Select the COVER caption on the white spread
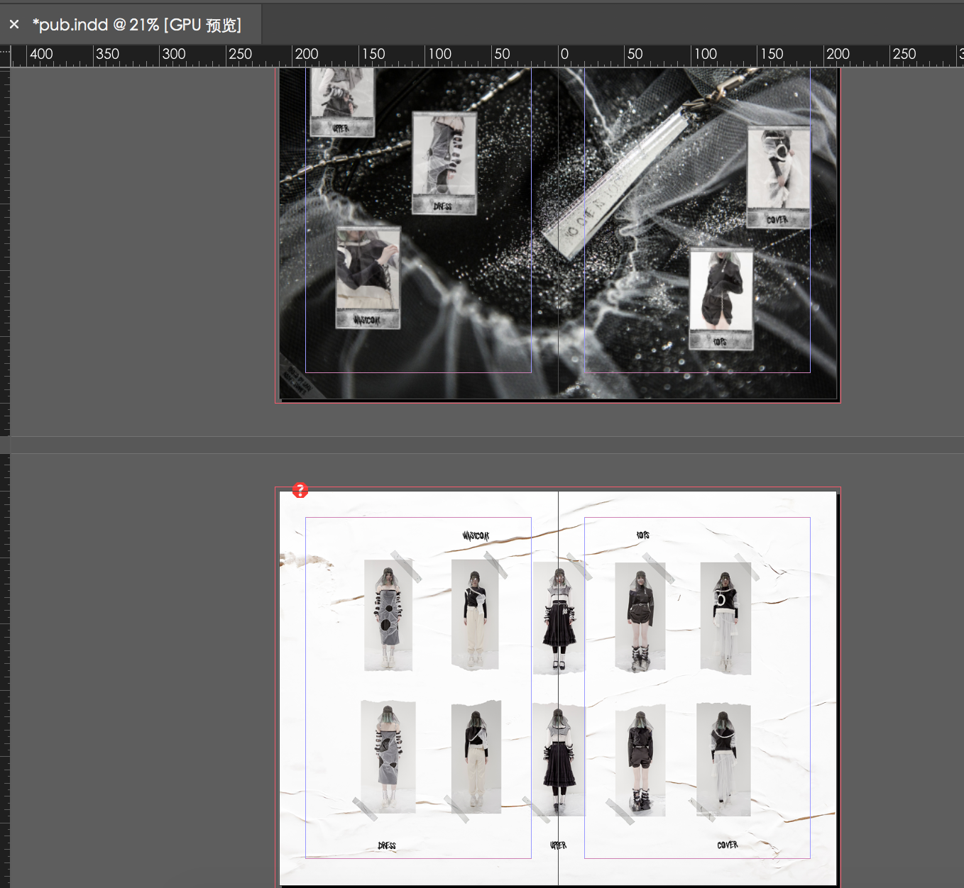This screenshot has width=964, height=888. [x=728, y=845]
